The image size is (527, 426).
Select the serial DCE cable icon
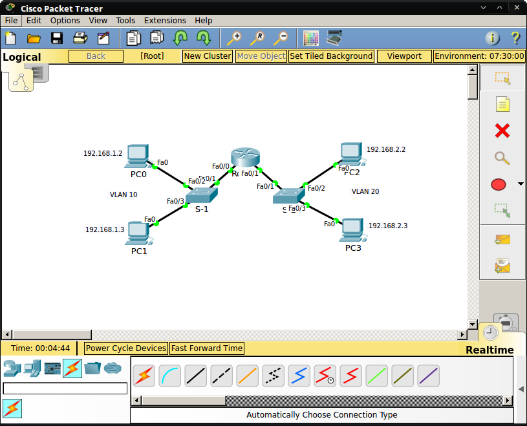325,376
